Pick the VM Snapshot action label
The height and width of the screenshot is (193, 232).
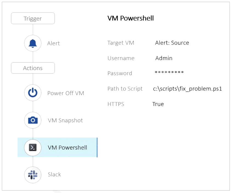tap(65, 120)
